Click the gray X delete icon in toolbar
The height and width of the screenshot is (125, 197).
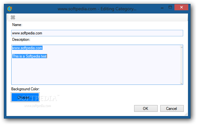[x=13, y=17]
